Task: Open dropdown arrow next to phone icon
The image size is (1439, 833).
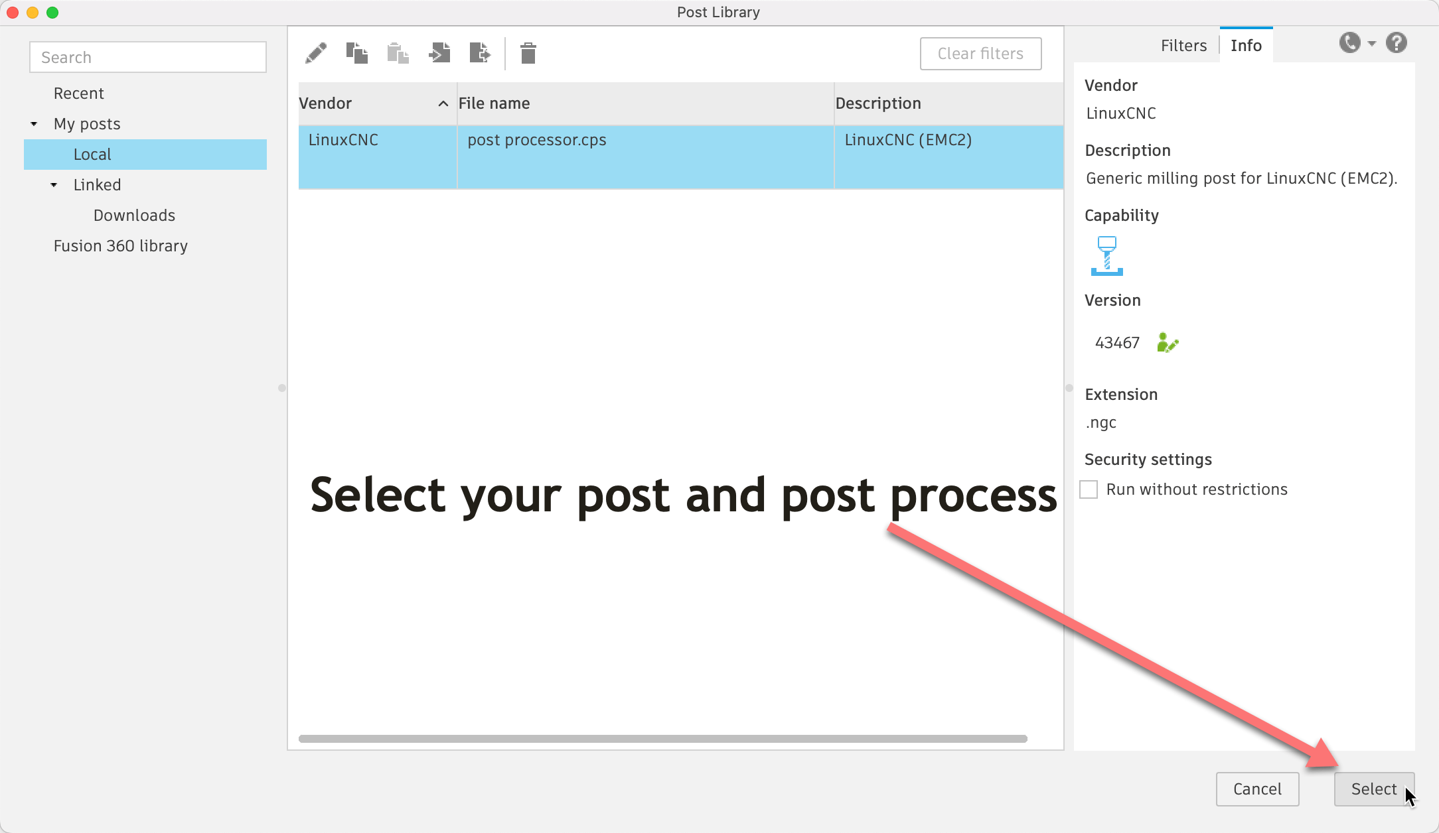Action: pyautogui.click(x=1372, y=44)
